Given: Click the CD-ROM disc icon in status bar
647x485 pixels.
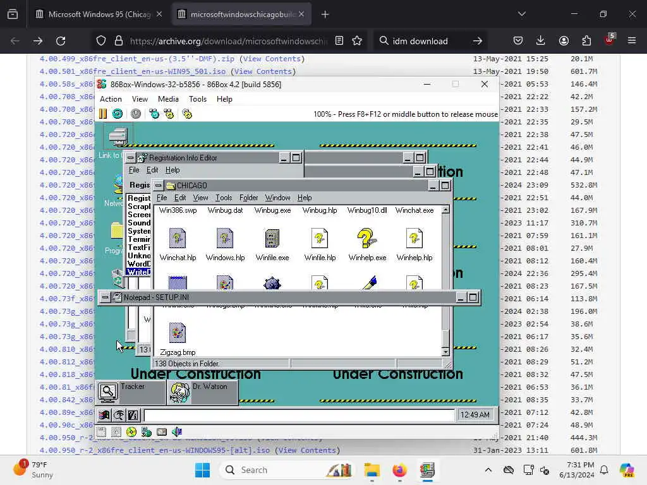Looking at the screenshot, I should pos(131,432).
